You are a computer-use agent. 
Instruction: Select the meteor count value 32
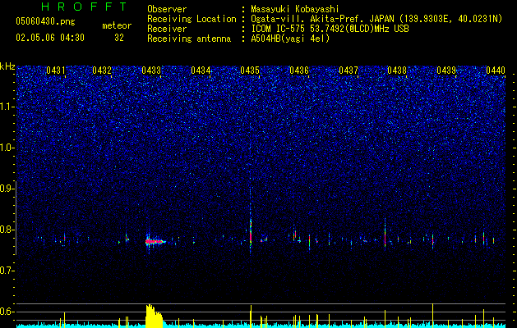click(119, 38)
